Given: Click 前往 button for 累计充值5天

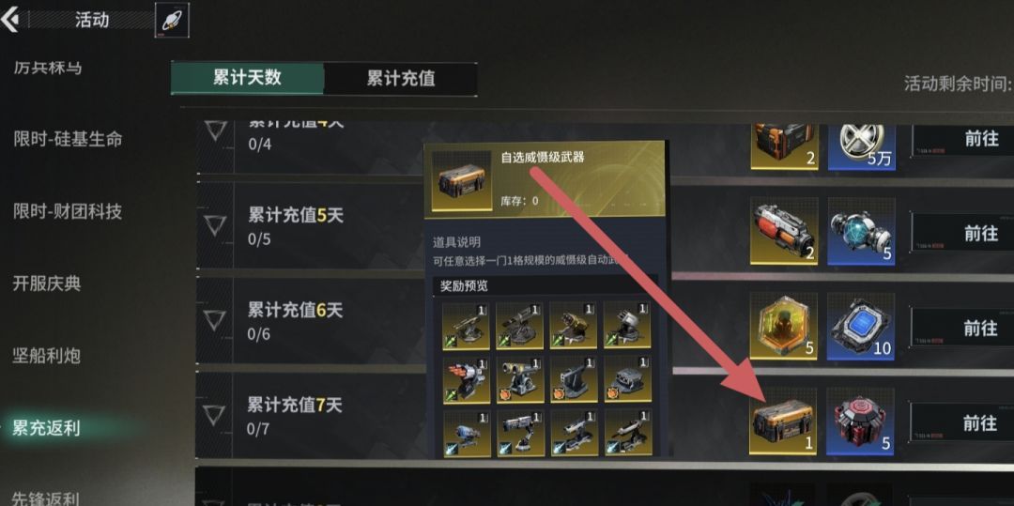Looking at the screenshot, I should (x=961, y=233).
